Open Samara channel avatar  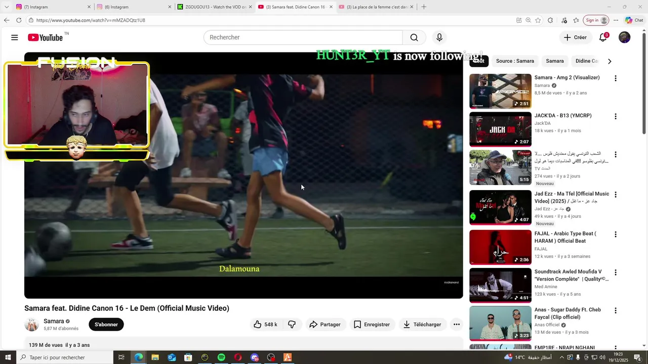click(x=32, y=325)
